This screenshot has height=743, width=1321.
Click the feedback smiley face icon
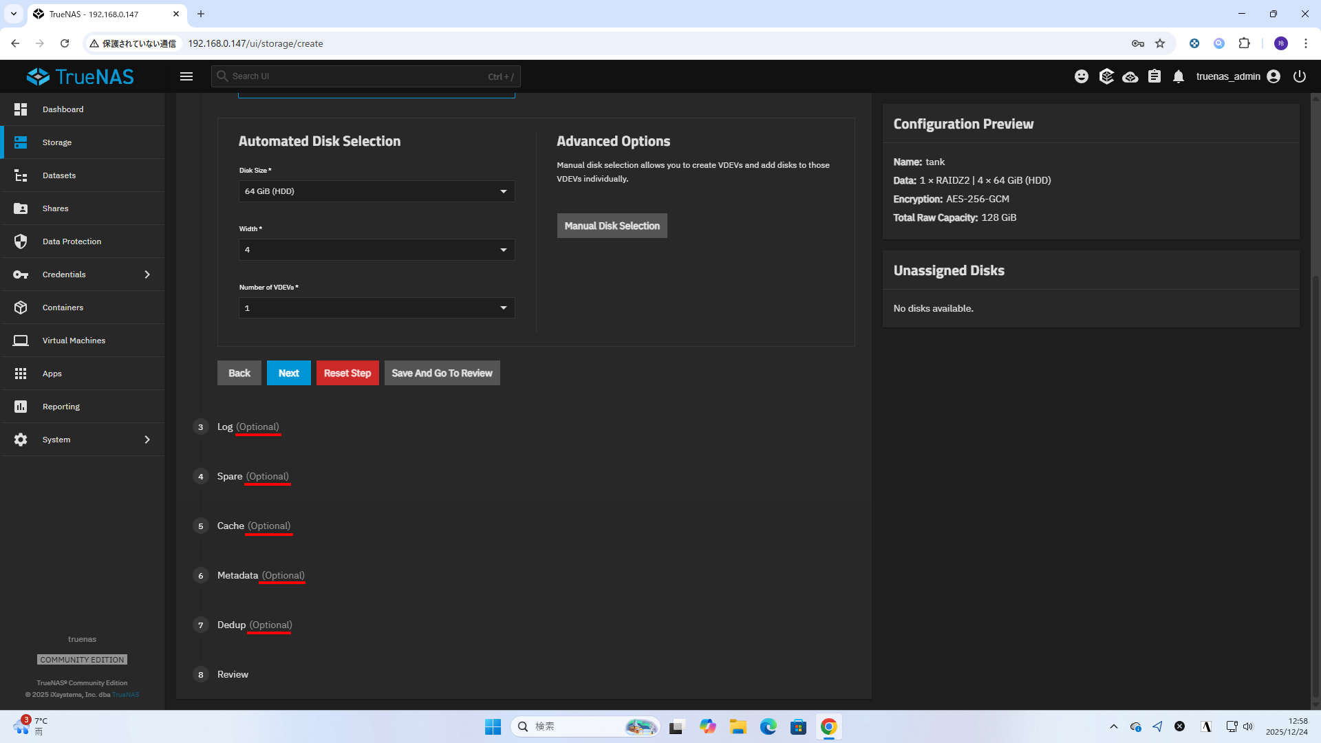click(1082, 76)
